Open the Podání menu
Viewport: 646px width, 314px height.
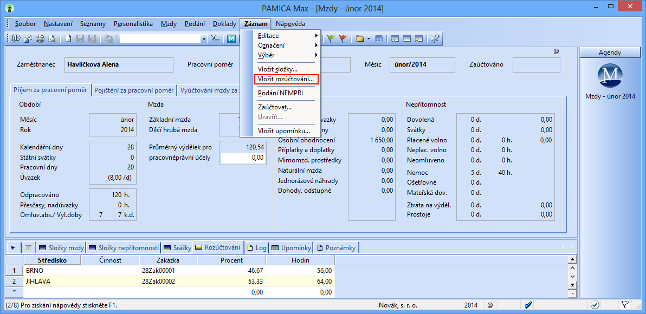[195, 23]
